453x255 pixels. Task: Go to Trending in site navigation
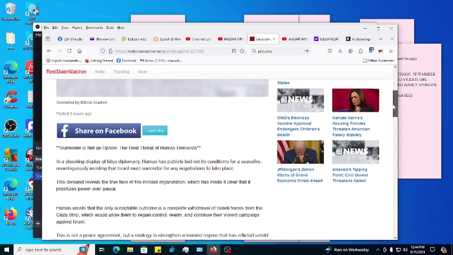coord(121,72)
